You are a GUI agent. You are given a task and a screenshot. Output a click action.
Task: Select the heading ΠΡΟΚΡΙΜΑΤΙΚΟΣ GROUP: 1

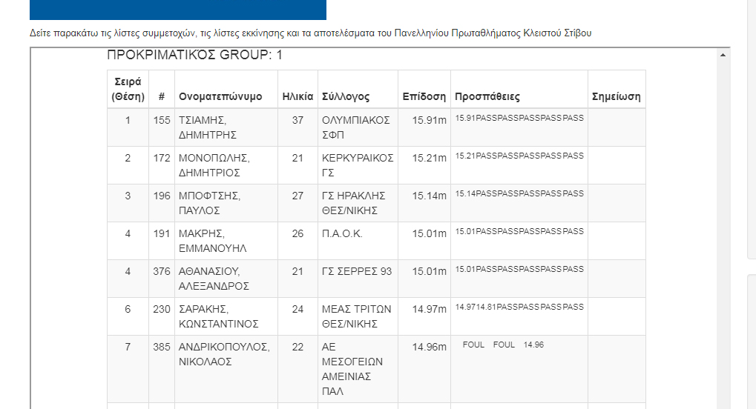(194, 55)
